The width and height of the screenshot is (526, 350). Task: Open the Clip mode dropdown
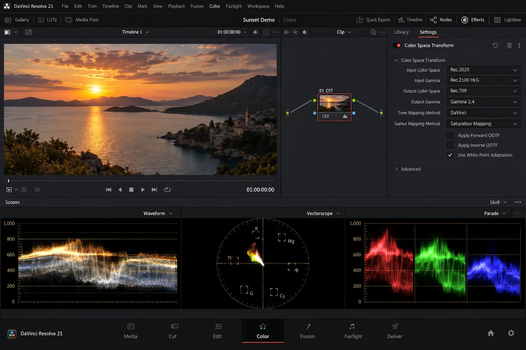pyautogui.click(x=344, y=32)
